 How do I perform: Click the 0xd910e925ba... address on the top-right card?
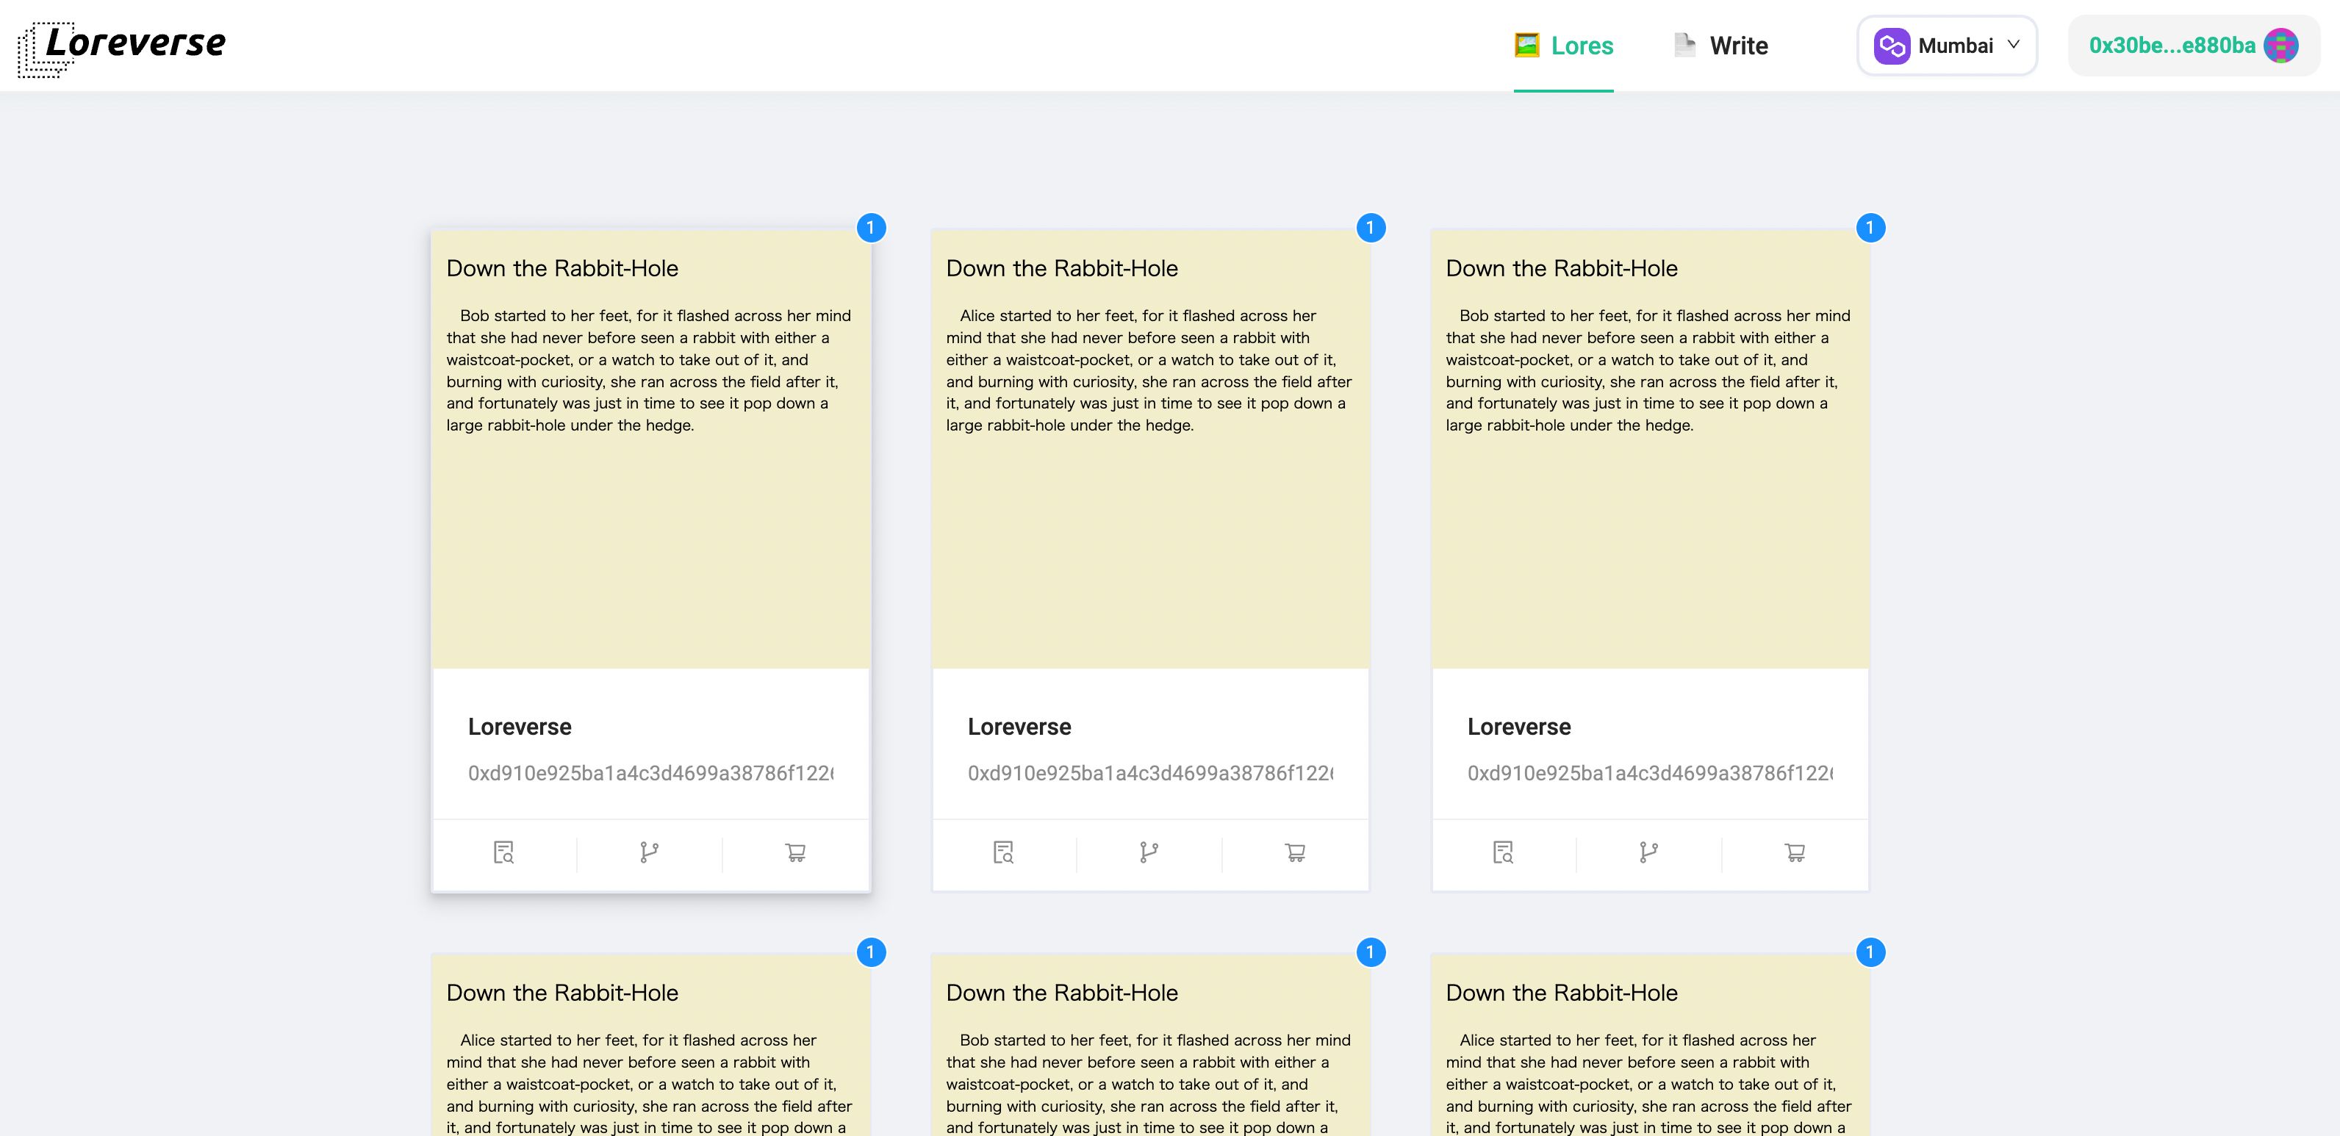pos(1650,773)
